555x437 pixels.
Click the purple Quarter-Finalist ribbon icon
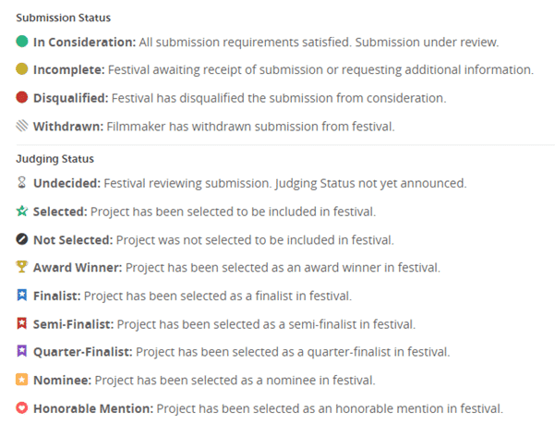22,351
